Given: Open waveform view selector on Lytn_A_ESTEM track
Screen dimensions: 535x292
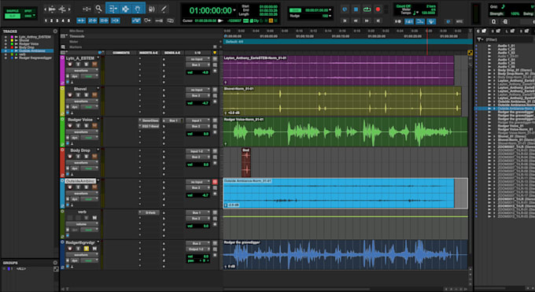Looking at the screenshot, I should pyautogui.click(x=82, y=71).
